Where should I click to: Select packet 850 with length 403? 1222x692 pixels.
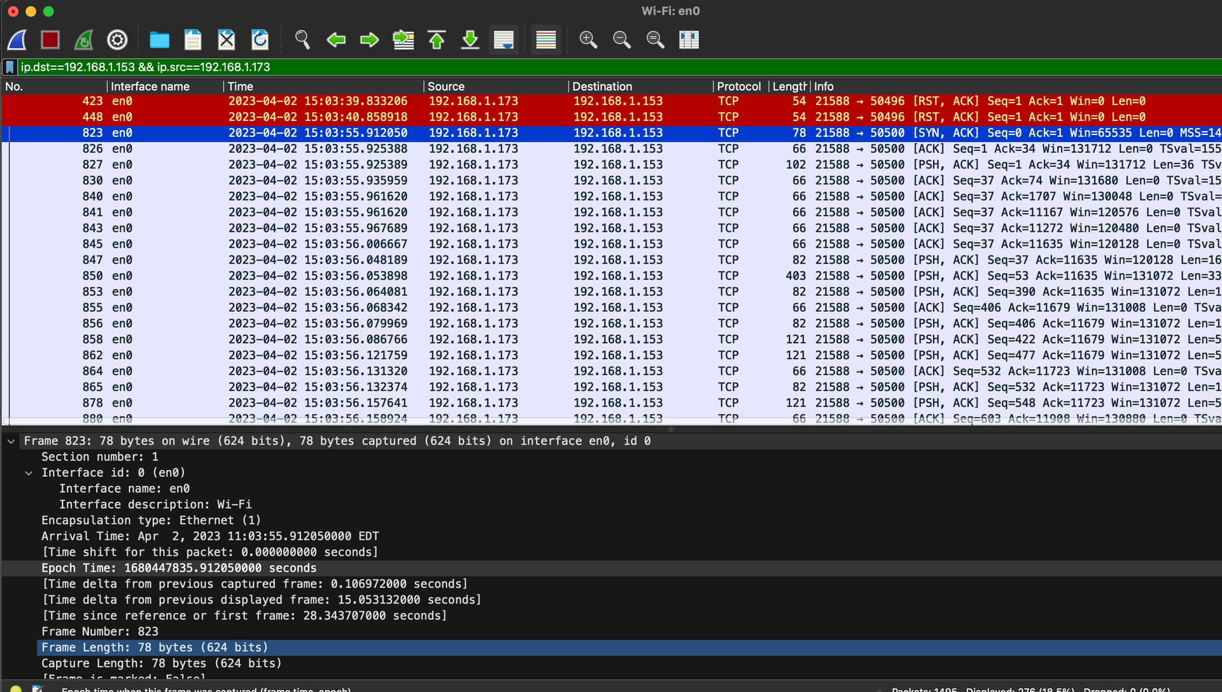611,276
